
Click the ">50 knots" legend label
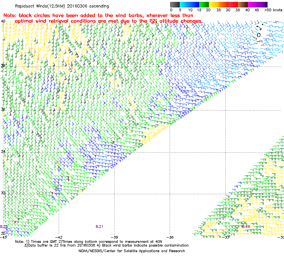pyautogui.click(x=273, y=10)
